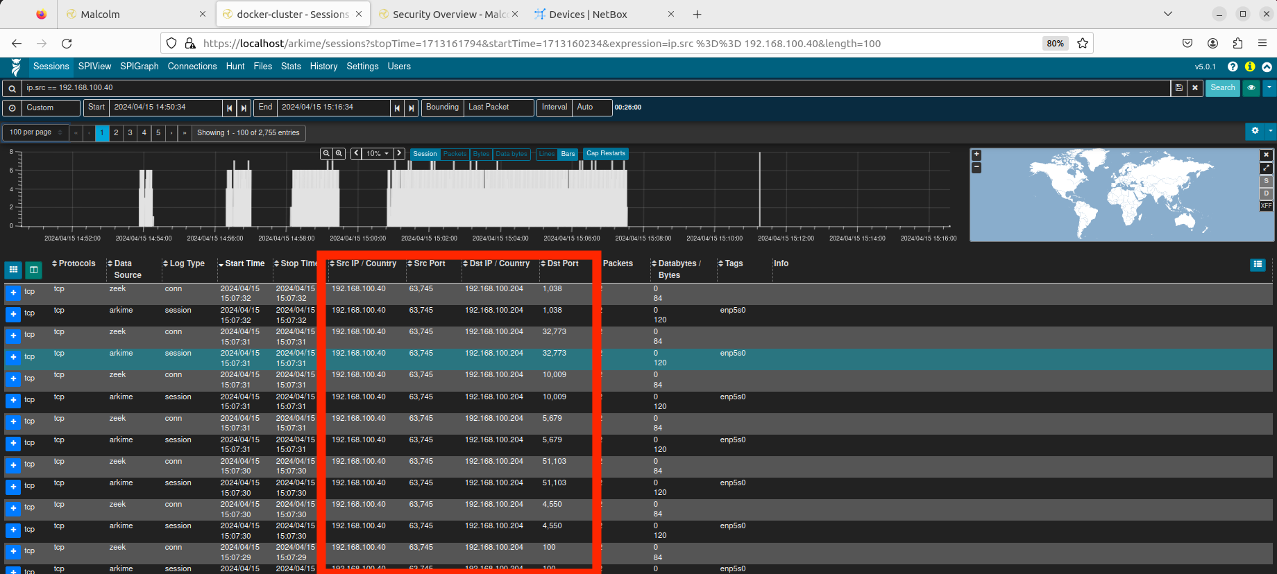Toggle the Cap Restarts overlay
This screenshot has height=574, width=1277.
(605, 154)
